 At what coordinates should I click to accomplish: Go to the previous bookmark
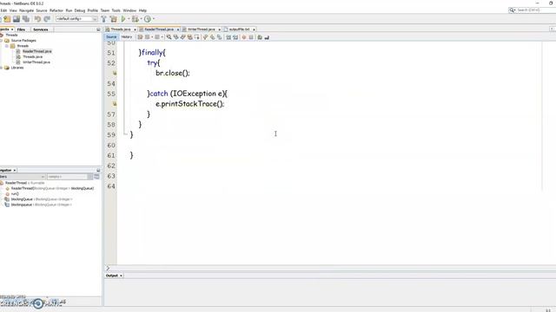click(205, 37)
